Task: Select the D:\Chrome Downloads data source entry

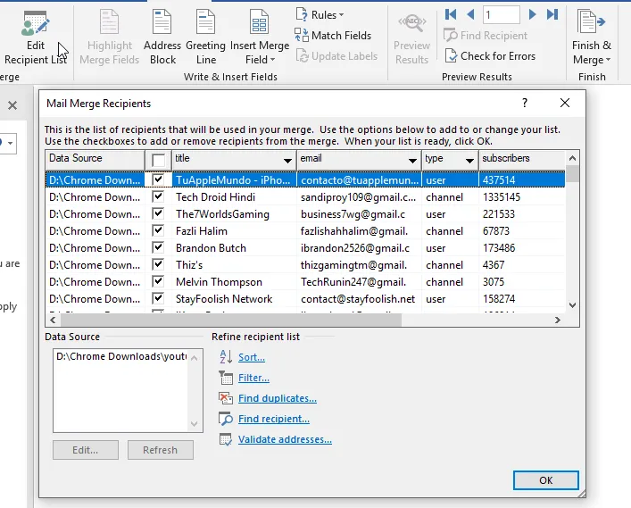Action: pos(120,356)
